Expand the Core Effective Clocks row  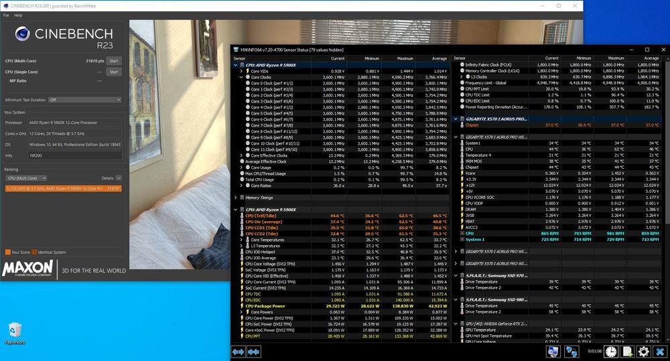[241, 155]
